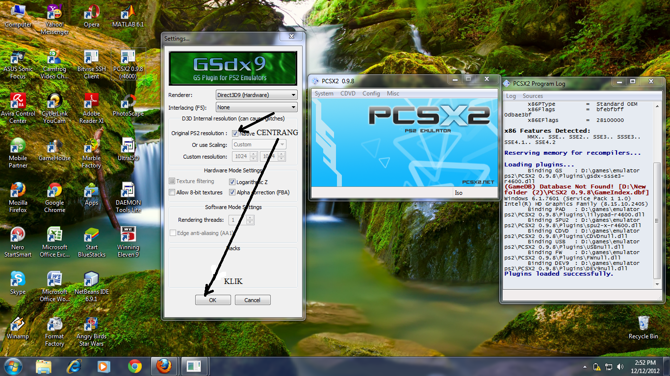The image size is (670, 376).
Task: Enable Allow 8-bit textures
Action: coord(172,192)
